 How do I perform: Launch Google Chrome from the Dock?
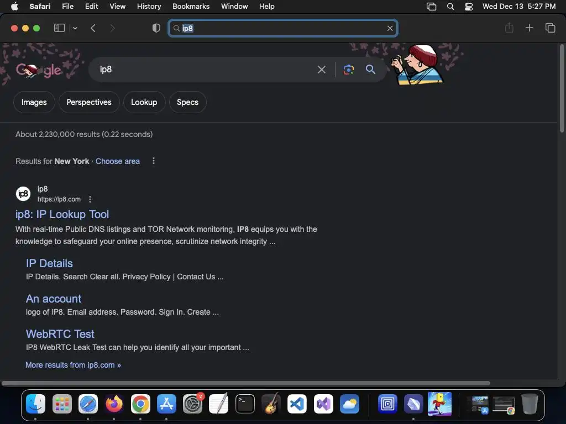140,404
